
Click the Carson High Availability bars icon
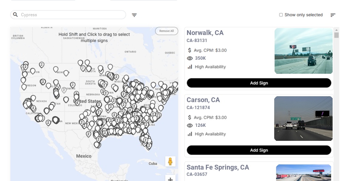coord(190,134)
